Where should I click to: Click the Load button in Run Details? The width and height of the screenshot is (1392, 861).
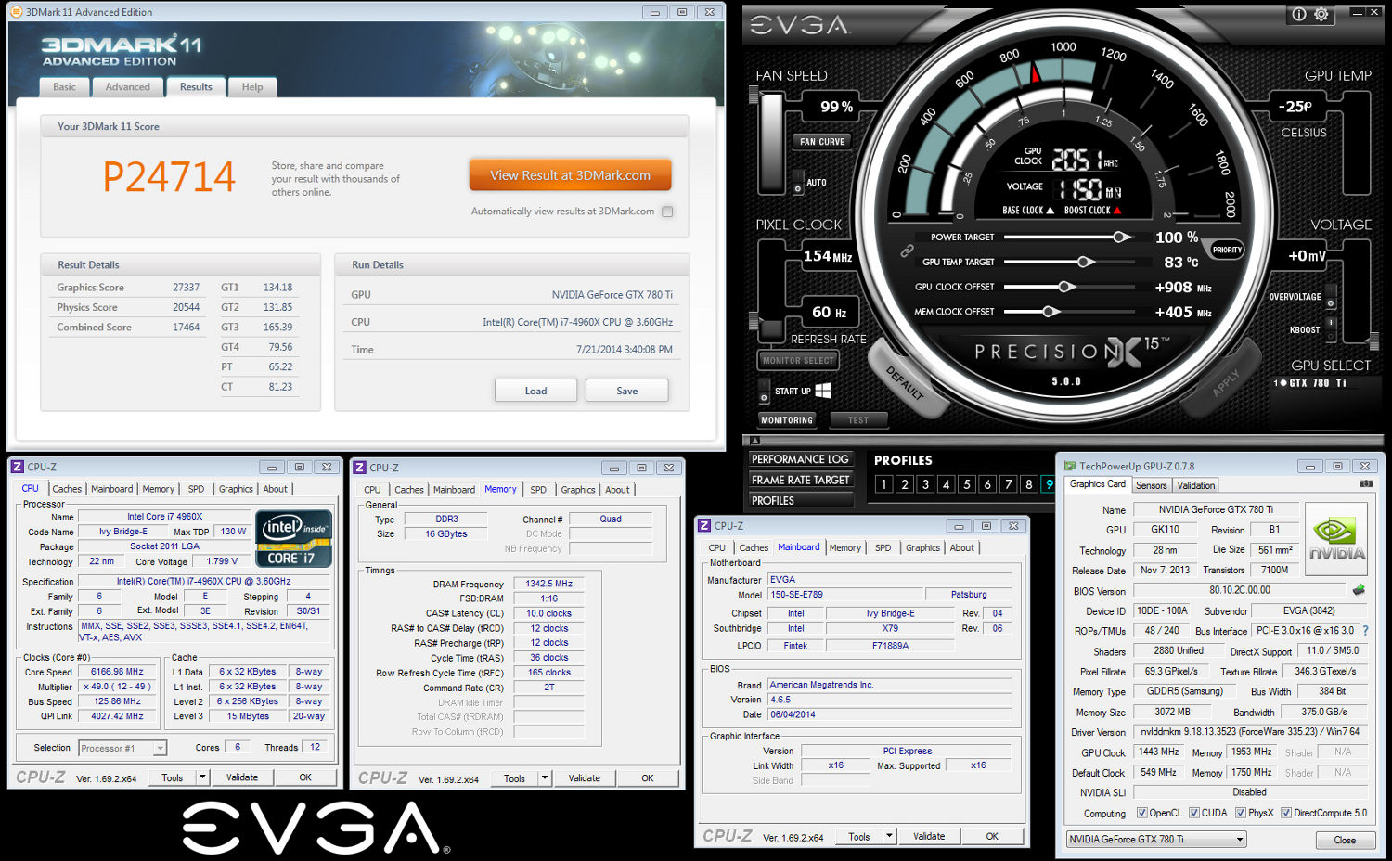pos(535,391)
